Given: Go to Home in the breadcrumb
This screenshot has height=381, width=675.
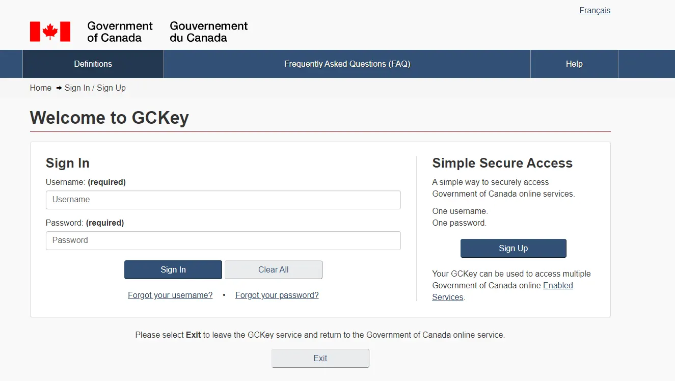Looking at the screenshot, I should pyautogui.click(x=41, y=88).
